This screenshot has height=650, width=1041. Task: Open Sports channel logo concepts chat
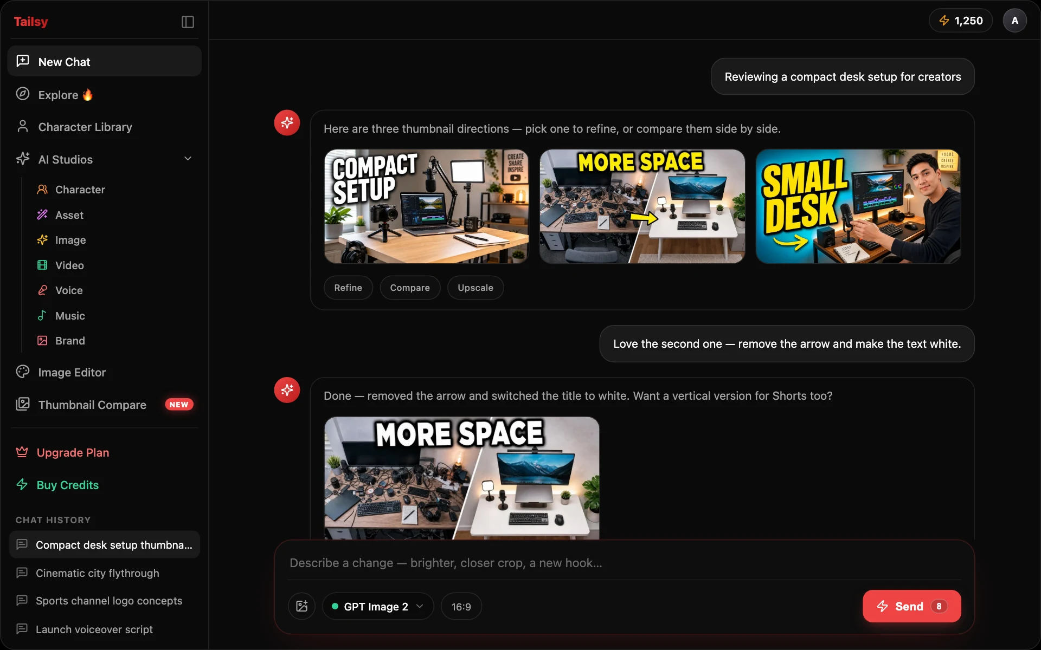(105, 601)
